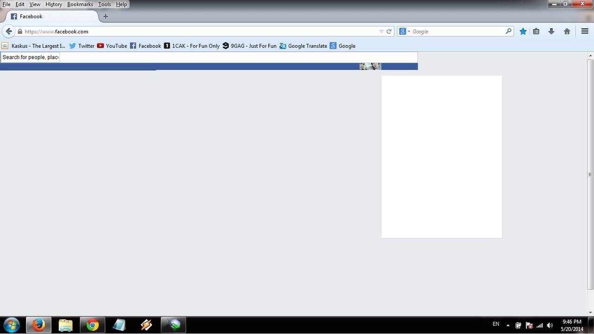594x334 pixels.
Task: Open the Downloads arrow icon
Action: click(x=551, y=32)
